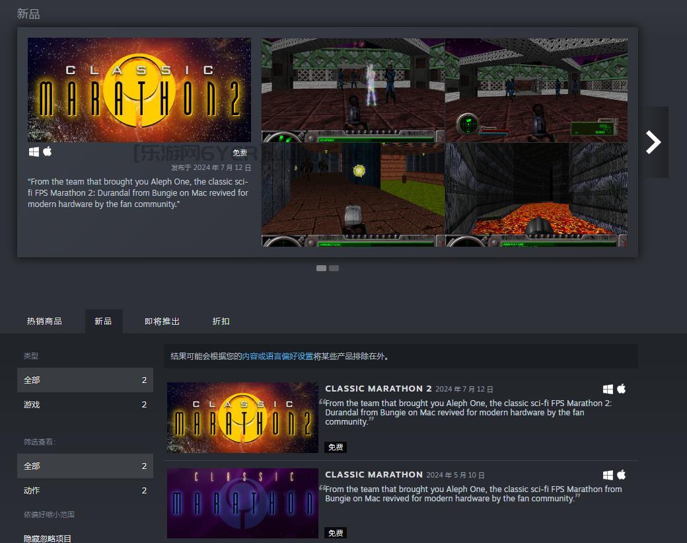Select the second carousel page dot
687x543 pixels.
click(x=334, y=268)
